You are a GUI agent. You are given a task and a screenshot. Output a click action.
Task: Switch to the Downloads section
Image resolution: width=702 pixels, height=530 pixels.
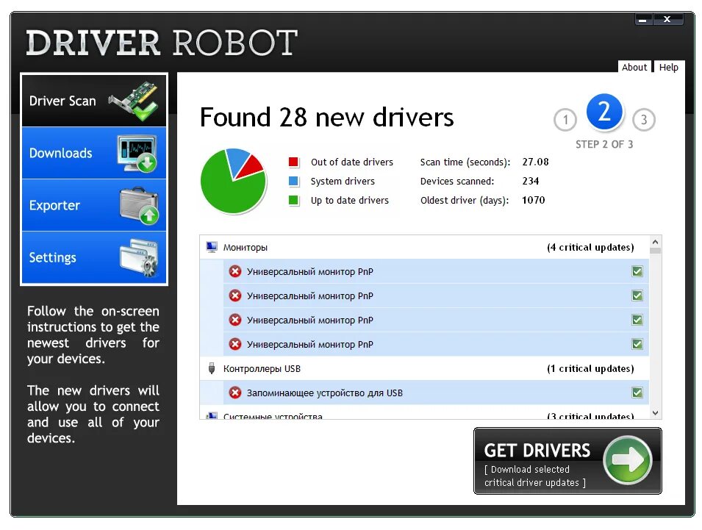coord(94,153)
